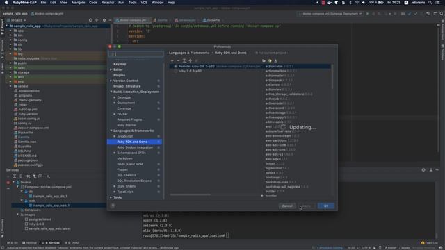This screenshot has width=445, height=250.
Task: Select local ruby-2.6.3-p62 SDK radio button
Action: tap(175, 71)
